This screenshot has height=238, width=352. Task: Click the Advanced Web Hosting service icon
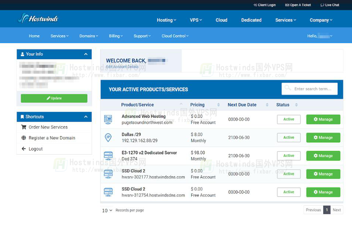pyautogui.click(x=108, y=119)
